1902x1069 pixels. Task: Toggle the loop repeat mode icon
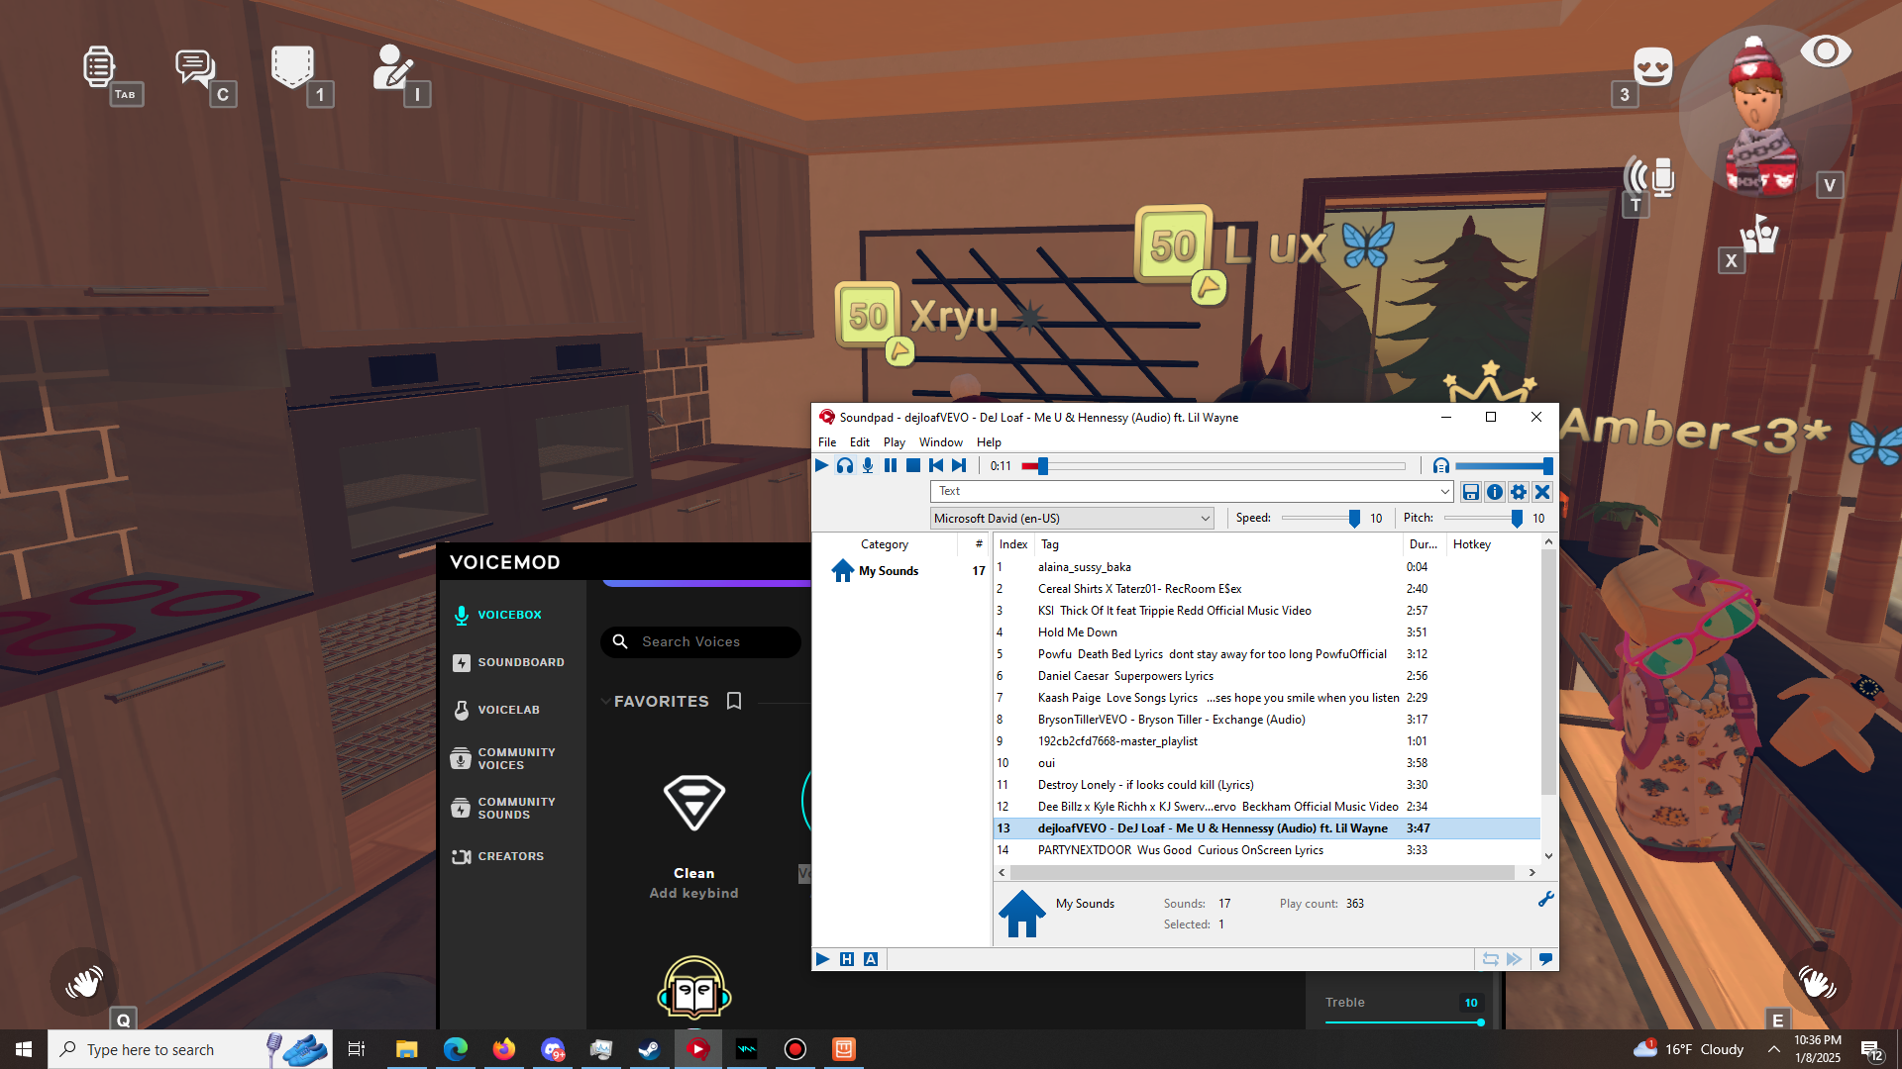(x=1490, y=959)
